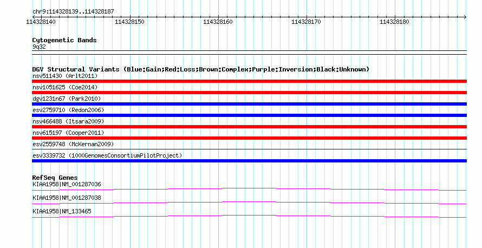
Task: Click the chr9:114328139..114328187 region label
Action: coord(73,12)
